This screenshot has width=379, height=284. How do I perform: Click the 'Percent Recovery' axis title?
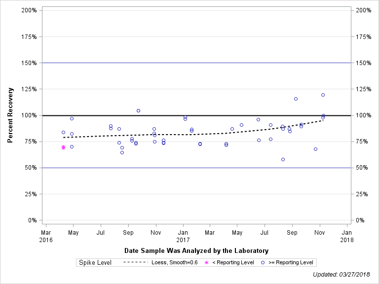(10, 115)
